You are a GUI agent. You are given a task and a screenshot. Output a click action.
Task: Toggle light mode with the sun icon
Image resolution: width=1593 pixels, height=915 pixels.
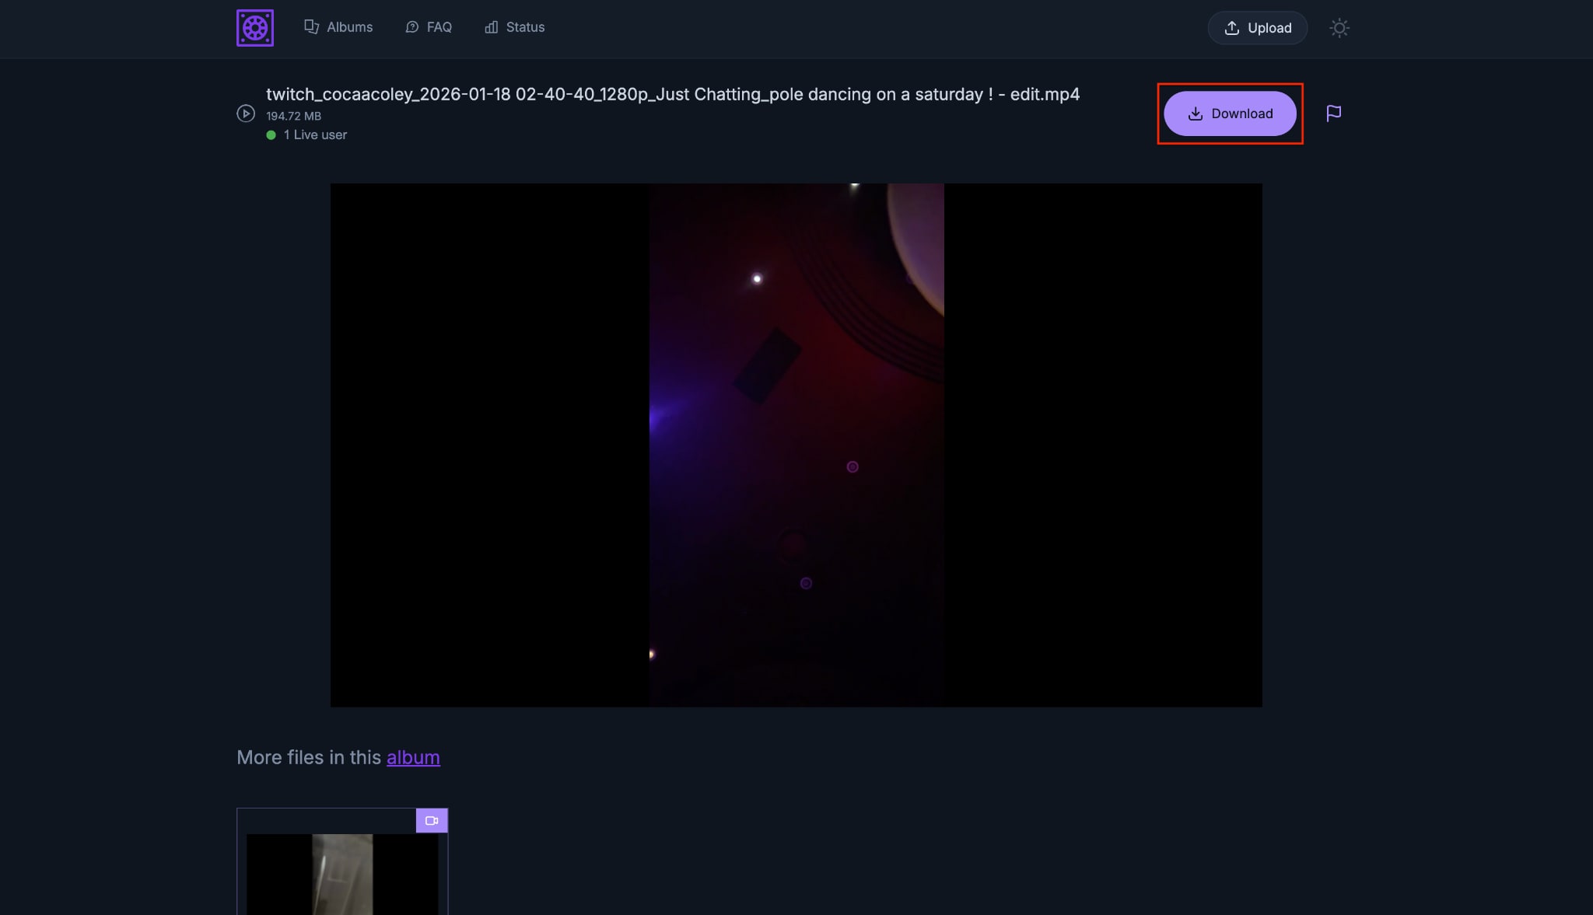1339,28
